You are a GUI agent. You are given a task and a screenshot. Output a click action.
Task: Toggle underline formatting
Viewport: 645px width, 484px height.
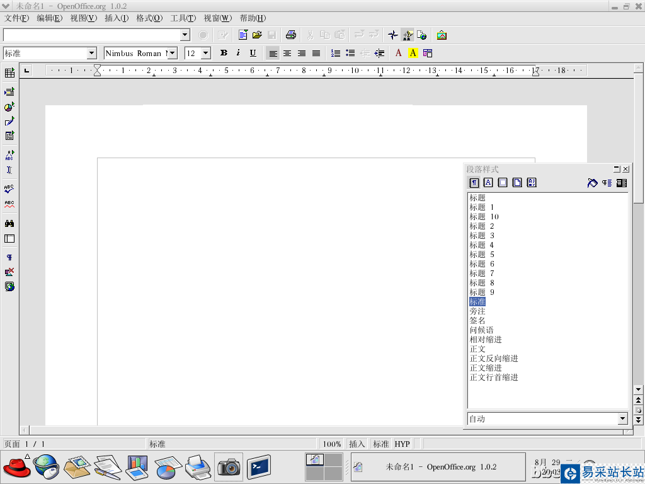point(253,53)
